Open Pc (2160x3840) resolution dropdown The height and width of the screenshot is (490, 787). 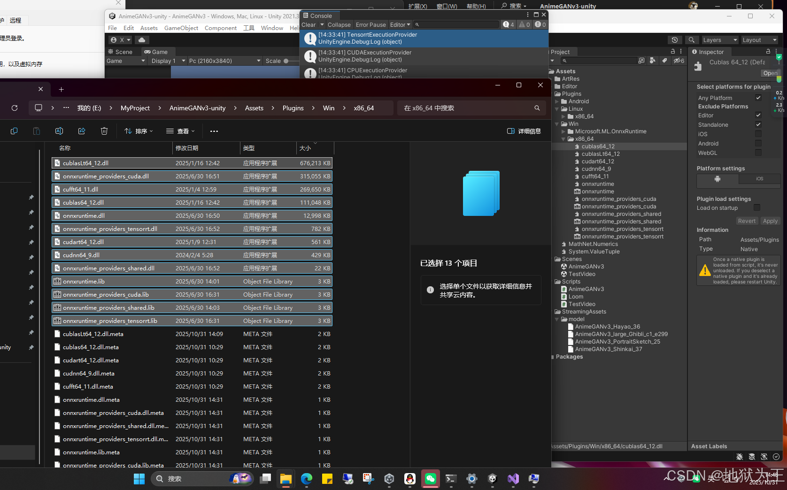[224, 61]
